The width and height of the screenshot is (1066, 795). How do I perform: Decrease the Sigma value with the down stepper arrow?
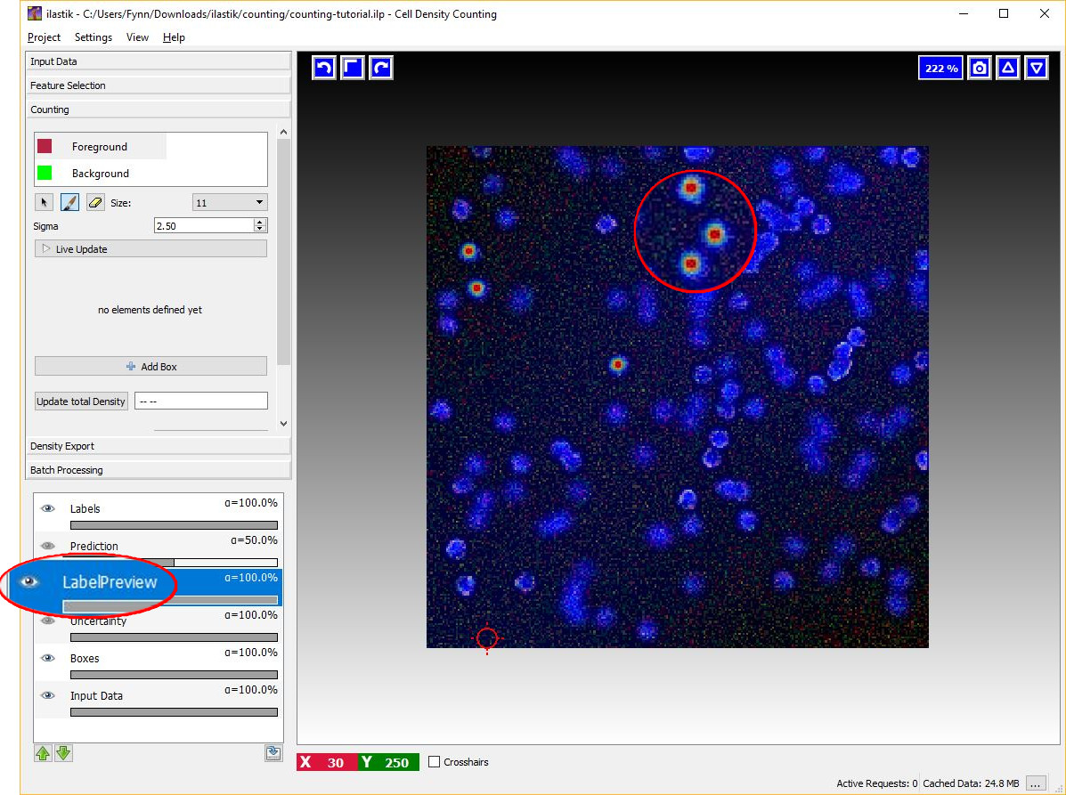pos(260,229)
